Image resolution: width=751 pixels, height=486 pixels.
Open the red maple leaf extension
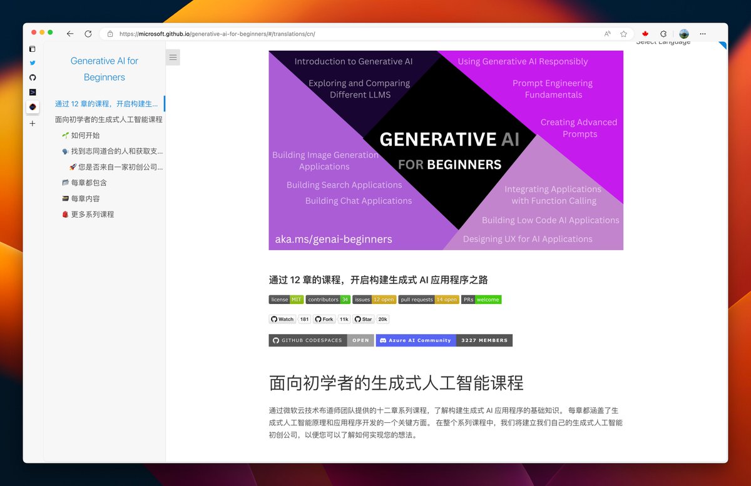[645, 34]
